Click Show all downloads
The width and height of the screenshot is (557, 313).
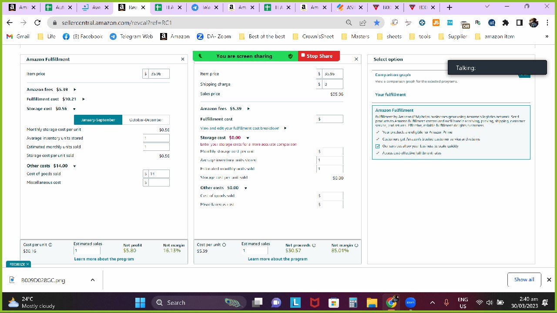524,280
